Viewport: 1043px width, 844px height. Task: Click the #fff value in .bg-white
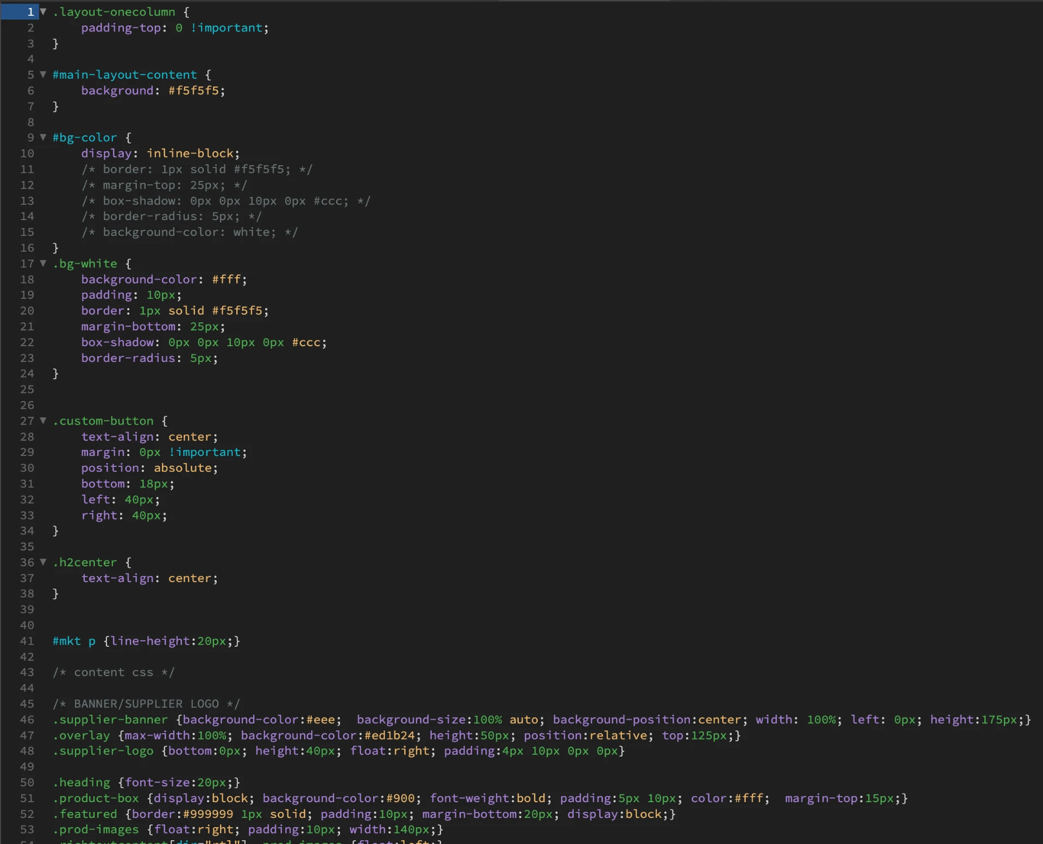coord(226,279)
